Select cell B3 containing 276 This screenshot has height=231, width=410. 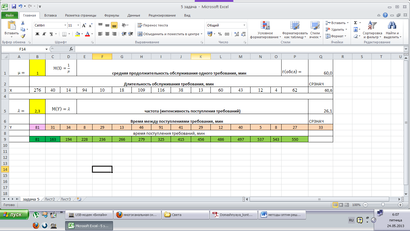click(x=37, y=90)
